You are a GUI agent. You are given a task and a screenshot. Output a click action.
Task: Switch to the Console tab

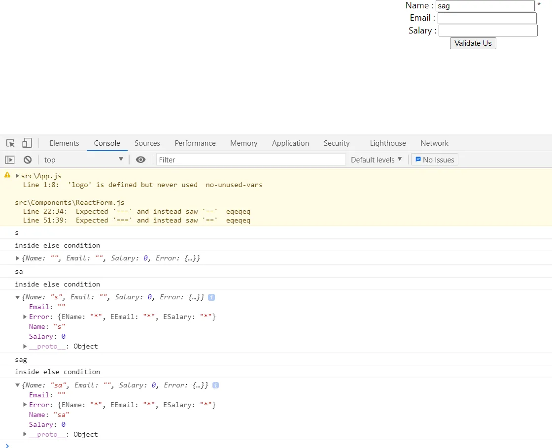pos(107,143)
